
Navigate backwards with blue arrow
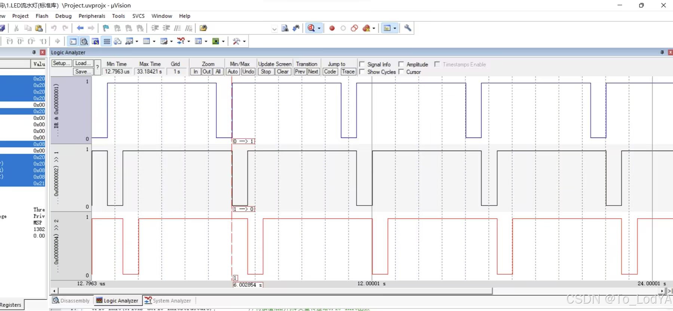pyautogui.click(x=80, y=28)
